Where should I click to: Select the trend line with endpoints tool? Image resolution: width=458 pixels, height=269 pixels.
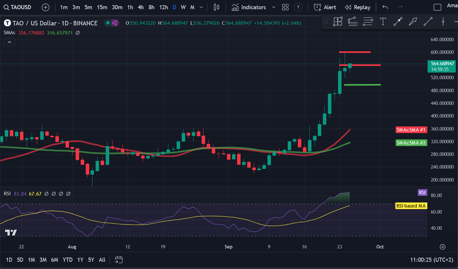(x=398, y=22)
